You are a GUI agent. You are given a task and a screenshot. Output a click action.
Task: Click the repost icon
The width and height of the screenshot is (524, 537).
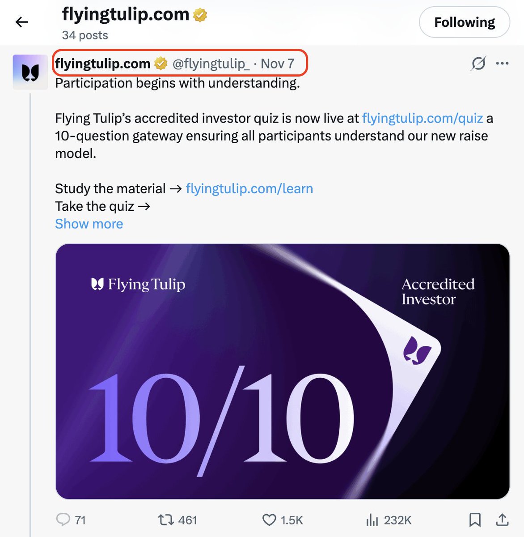[x=165, y=520]
